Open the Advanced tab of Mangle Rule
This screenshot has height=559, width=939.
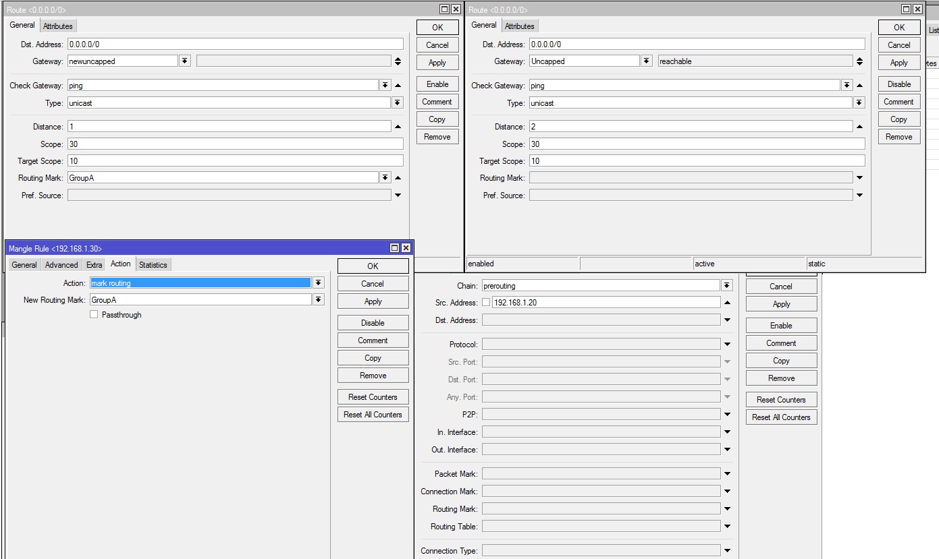tap(61, 265)
